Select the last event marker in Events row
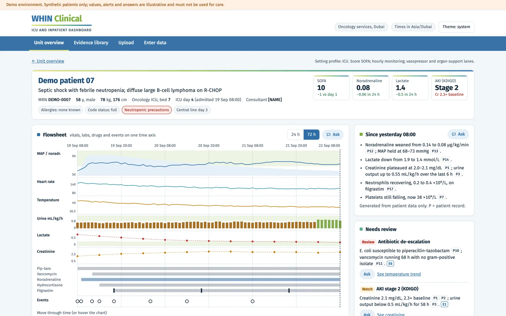Screen dimensions: 506x316 coord(252,301)
